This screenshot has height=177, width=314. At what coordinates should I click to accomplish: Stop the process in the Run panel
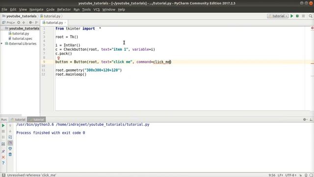click(x=3, y=131)
